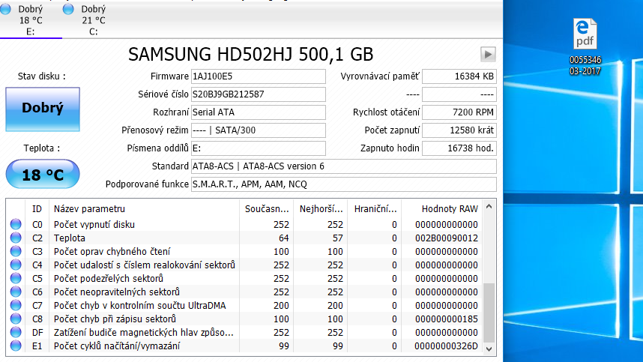Click the blue health icon for drive E:
The image size is (643, 362).
6,9
